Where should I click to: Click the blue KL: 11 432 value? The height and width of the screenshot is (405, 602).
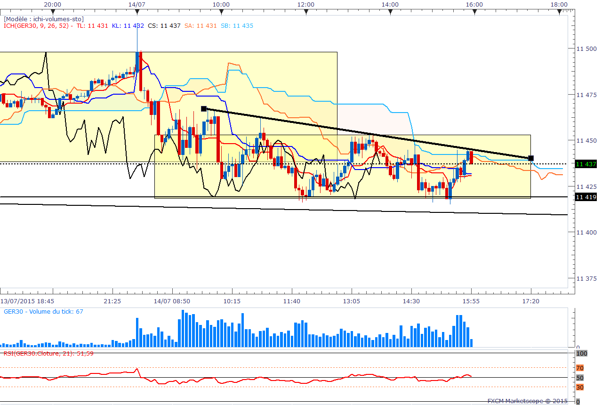(128, 25)
